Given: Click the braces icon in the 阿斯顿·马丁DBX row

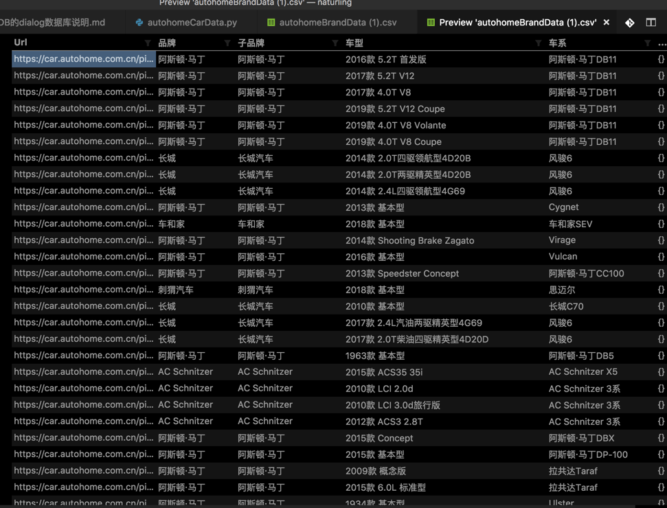Looking at the screenshot, I should tap(661, 438).
